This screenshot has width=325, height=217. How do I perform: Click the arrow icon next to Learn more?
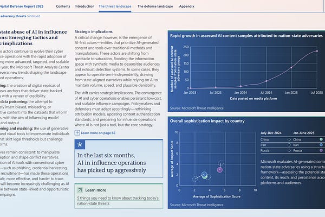80,190
